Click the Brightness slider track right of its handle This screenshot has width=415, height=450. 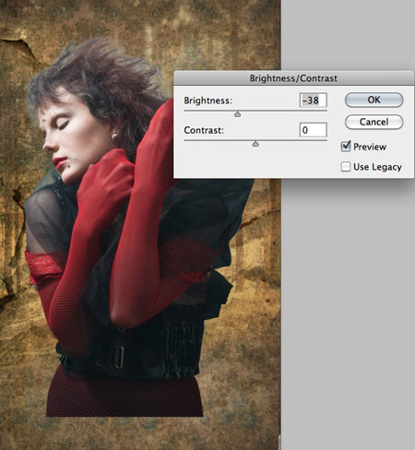[x=283, y=111]
